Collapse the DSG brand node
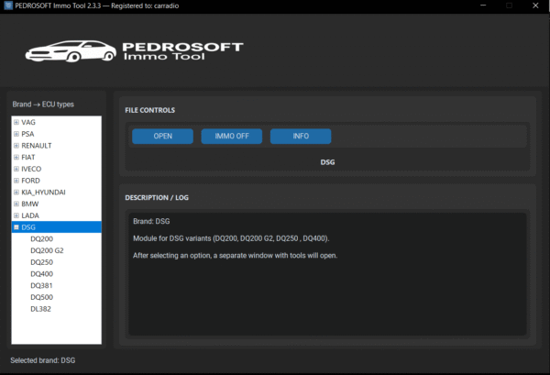This screenshot has height=375, width=550. [x=16, y=227]
